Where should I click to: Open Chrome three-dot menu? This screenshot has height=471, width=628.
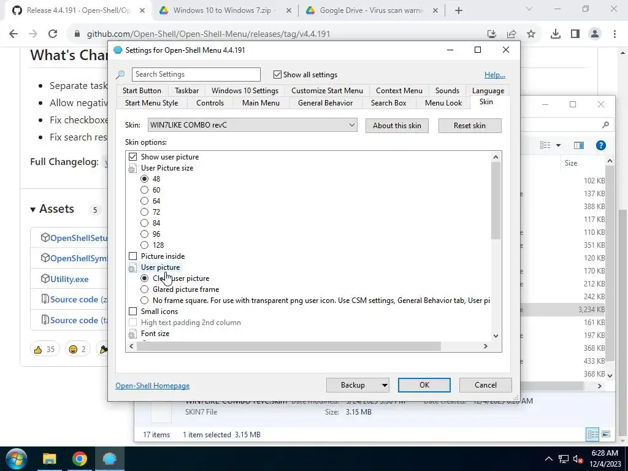coord(615,34)
